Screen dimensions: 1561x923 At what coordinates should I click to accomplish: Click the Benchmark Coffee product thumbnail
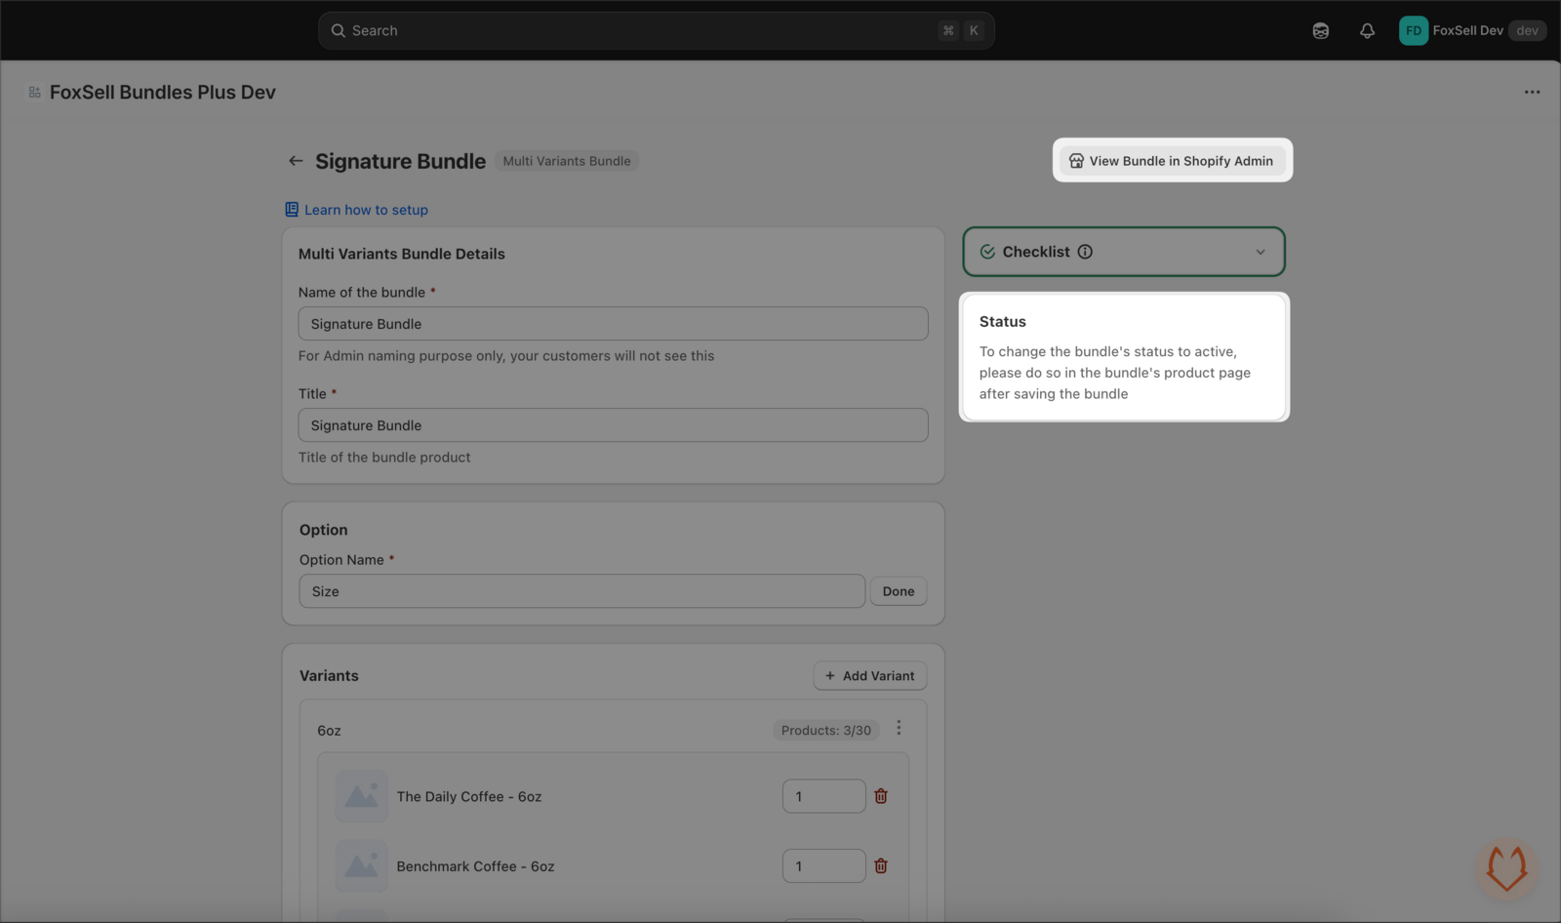coord(361,865)
